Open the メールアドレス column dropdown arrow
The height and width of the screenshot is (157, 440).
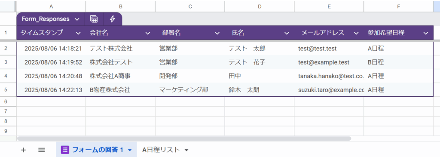click(356, 33)
